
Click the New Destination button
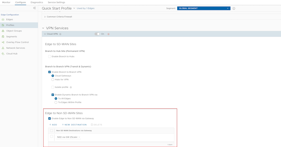(74, 125)
